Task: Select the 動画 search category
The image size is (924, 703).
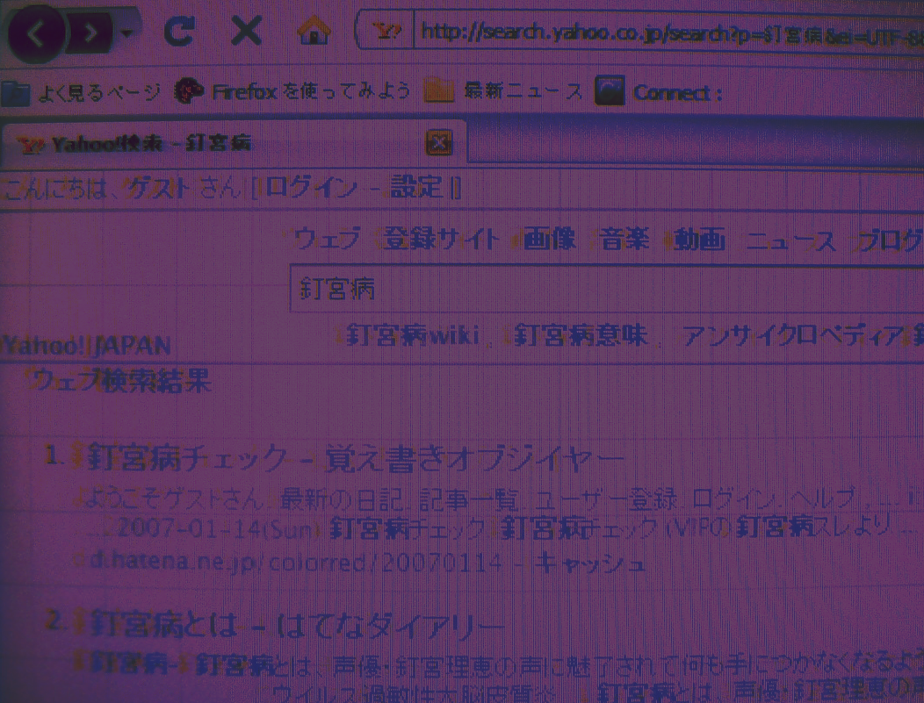Action: (x=699, y=240)
